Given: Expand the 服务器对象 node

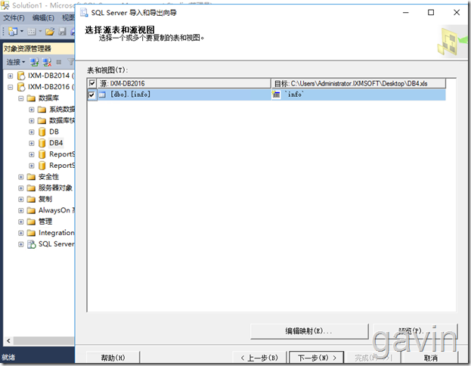Looking at the screenshot, I should click(20, 188).
